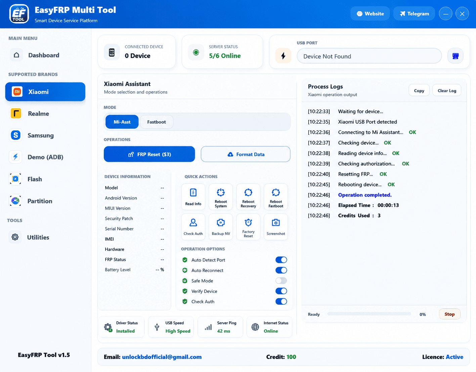Screen dimensions: 476x372
Task: Click the USB Speed icon
Action: (157, 327)
